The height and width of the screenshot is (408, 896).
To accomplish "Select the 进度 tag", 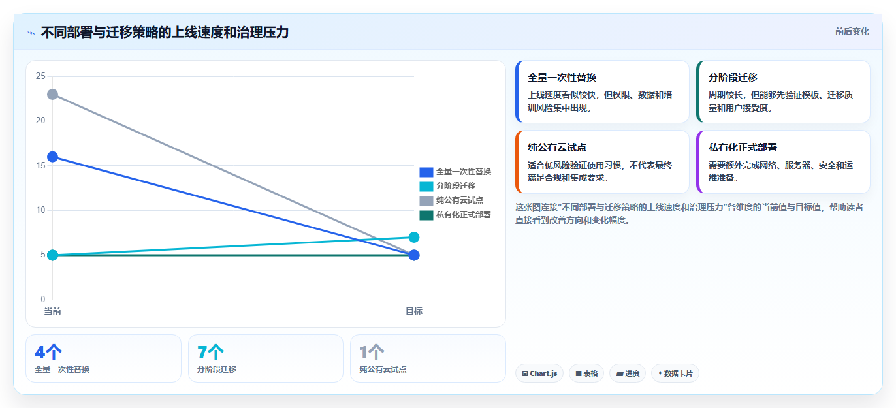I will [628, 373].
